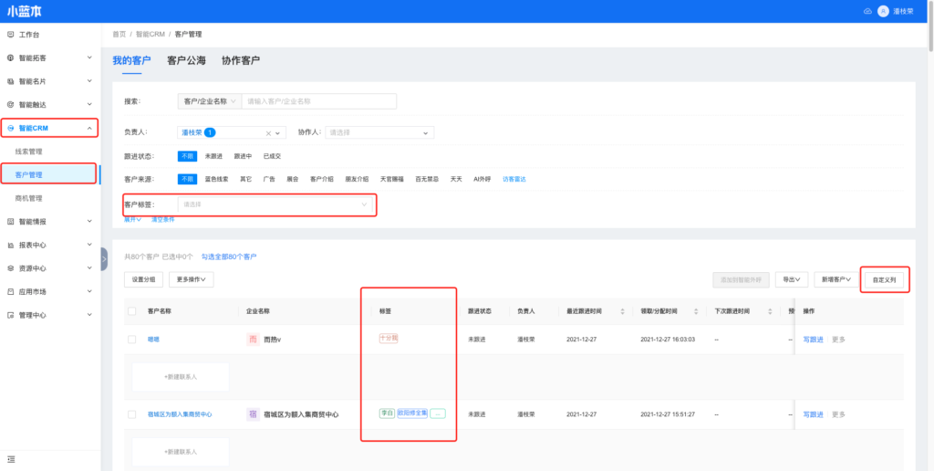The height and width of the screenshot is (471, 934).
Task: Click the 自定义列 button
Action: pos(884,280)
